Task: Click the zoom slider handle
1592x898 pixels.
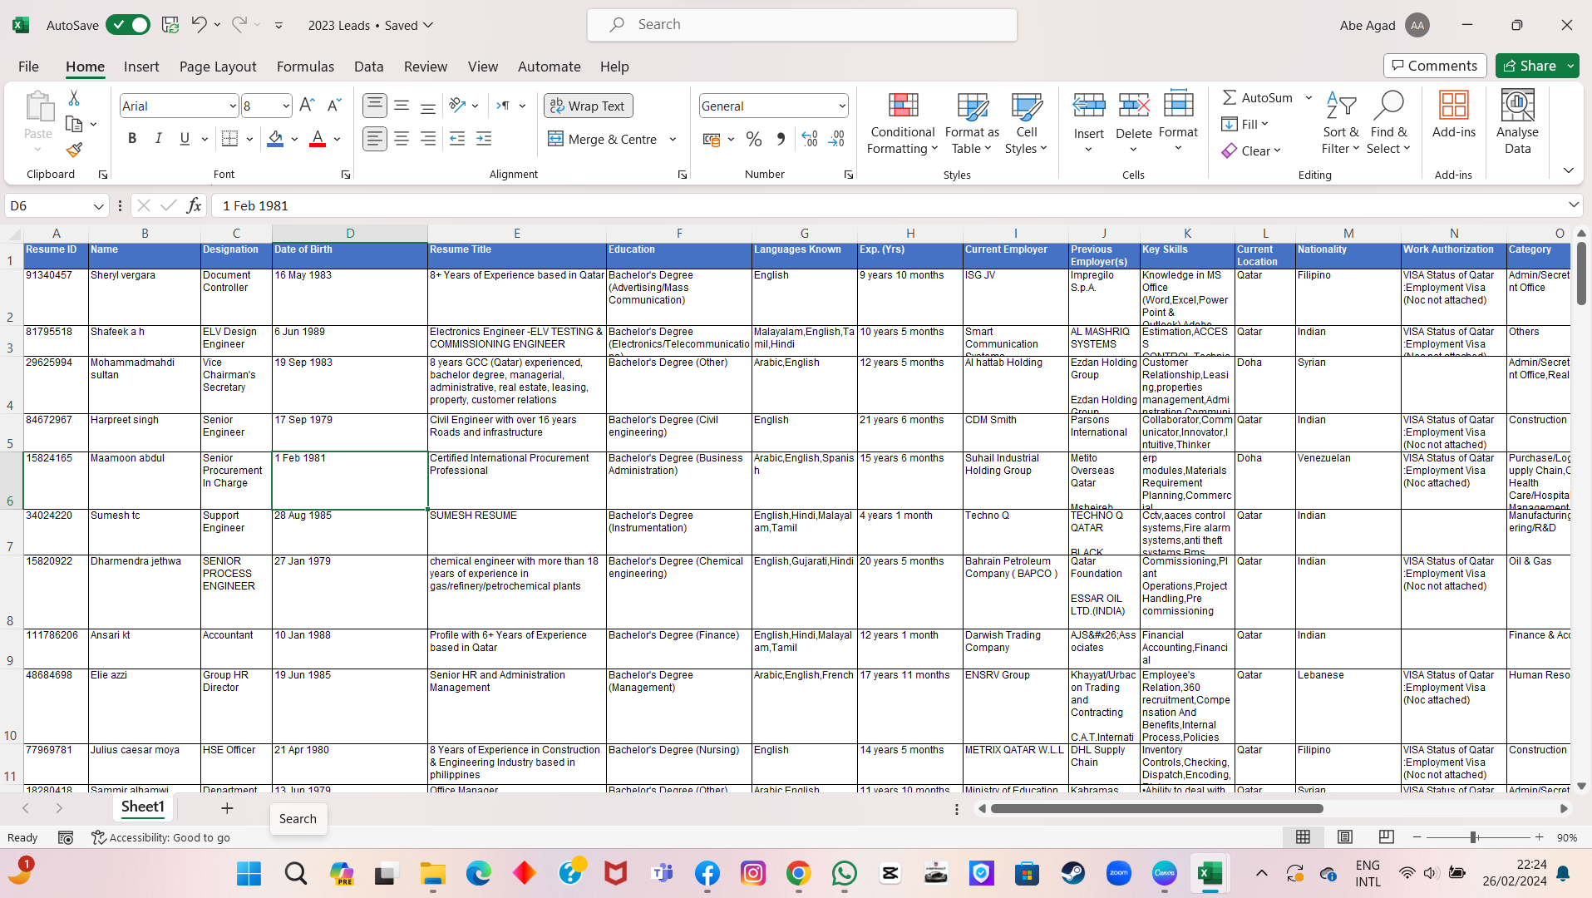Action: point(1473,837)
